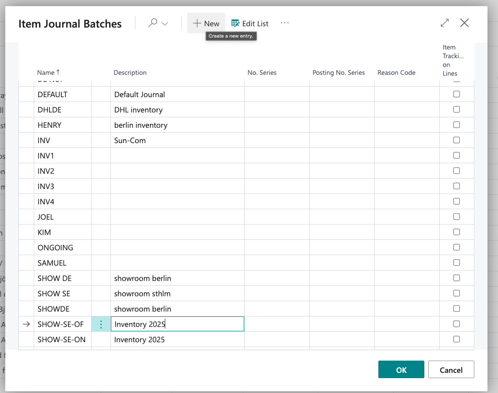The width and height of the screenshot is (498, 393).
Task: Close the Item Journal Batches dialog
Action: pos(464,23)
